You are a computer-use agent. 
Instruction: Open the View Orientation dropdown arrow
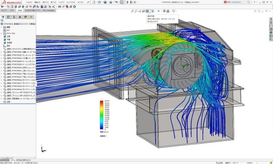pyautogui.click(x=150, y=11)
